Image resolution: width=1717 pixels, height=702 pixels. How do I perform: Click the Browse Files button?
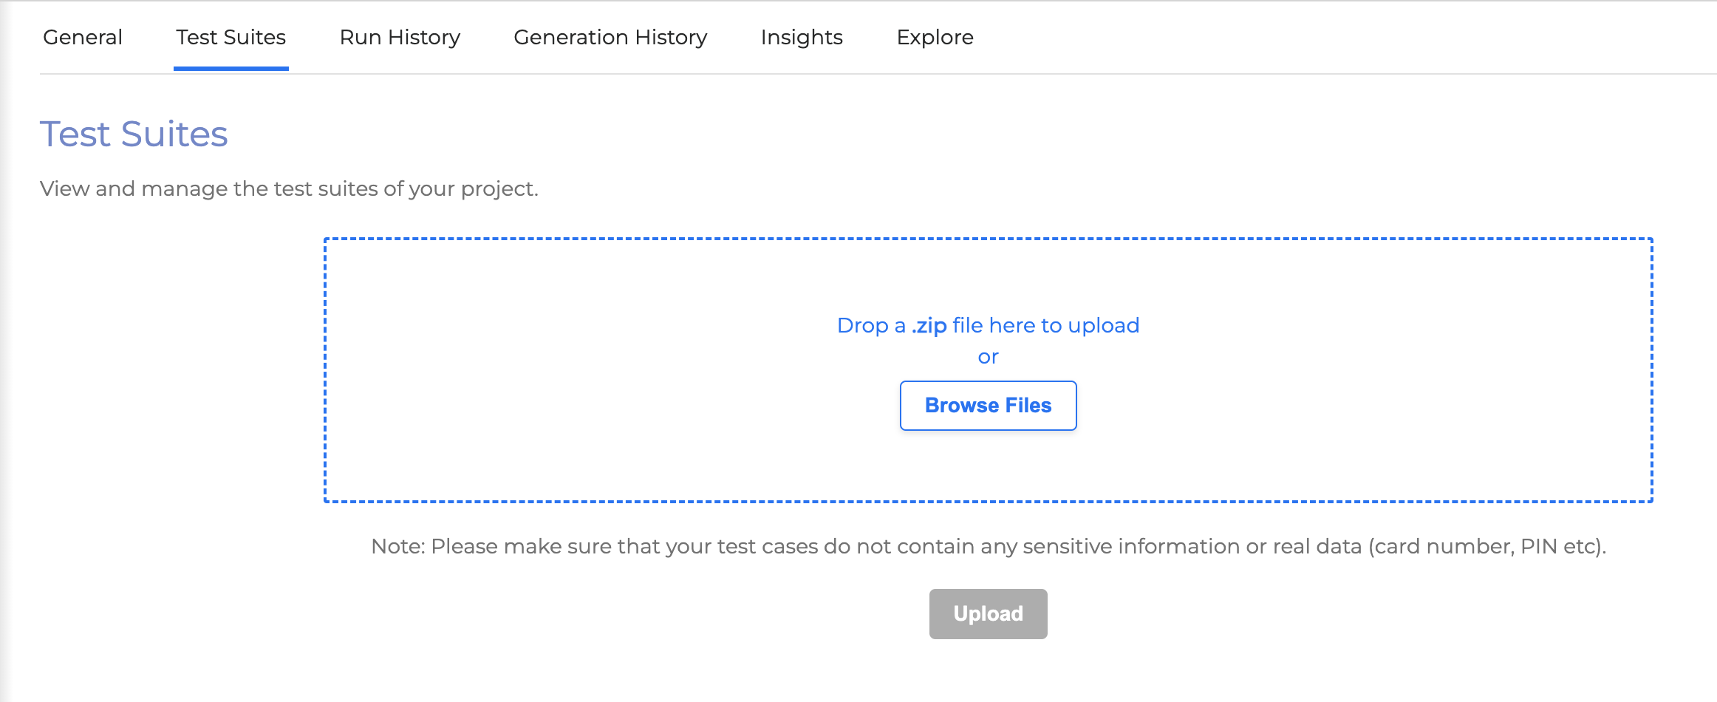(988, 406)
